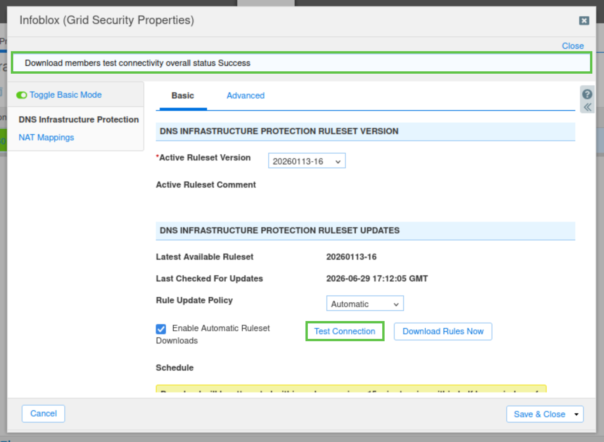Click the Rule Update Policy label
Image resolution: width=604 pixels, height=442 pixels.
point(194,300)
